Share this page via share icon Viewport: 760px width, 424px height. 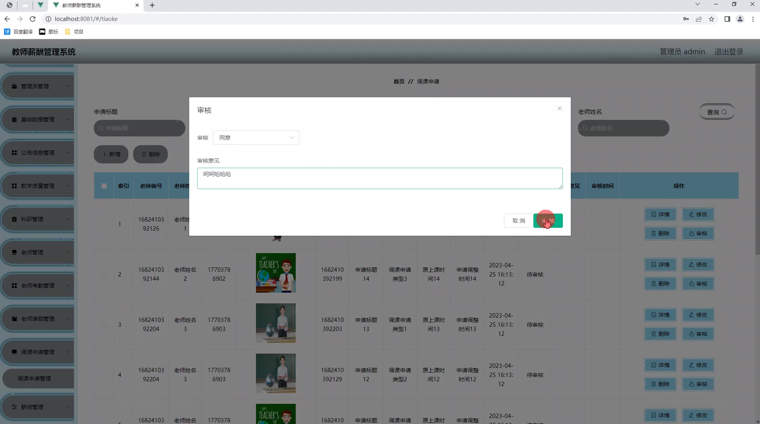[699, 19]
